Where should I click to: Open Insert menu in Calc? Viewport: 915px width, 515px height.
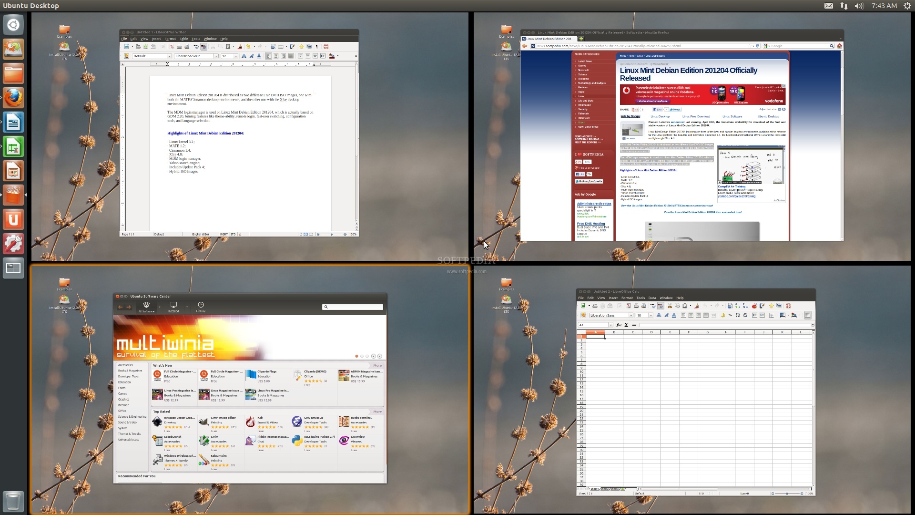click(613, 298)
